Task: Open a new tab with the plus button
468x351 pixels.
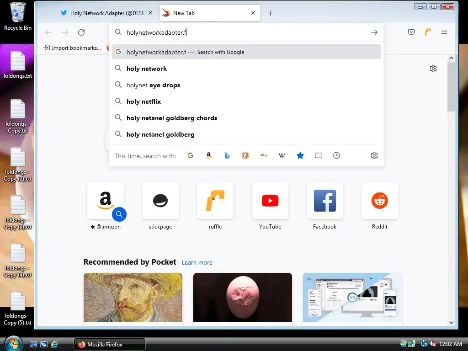Action: pyautogui.click(x=270, y=13)
